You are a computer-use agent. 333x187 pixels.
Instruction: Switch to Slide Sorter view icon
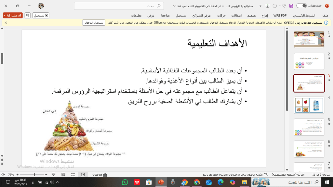[73, 174]
